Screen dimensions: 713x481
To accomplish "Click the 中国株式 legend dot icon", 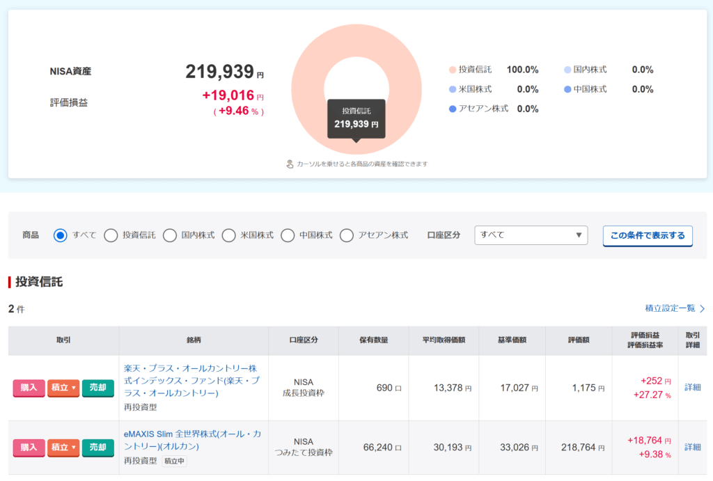I will click(x=567, y=89).
